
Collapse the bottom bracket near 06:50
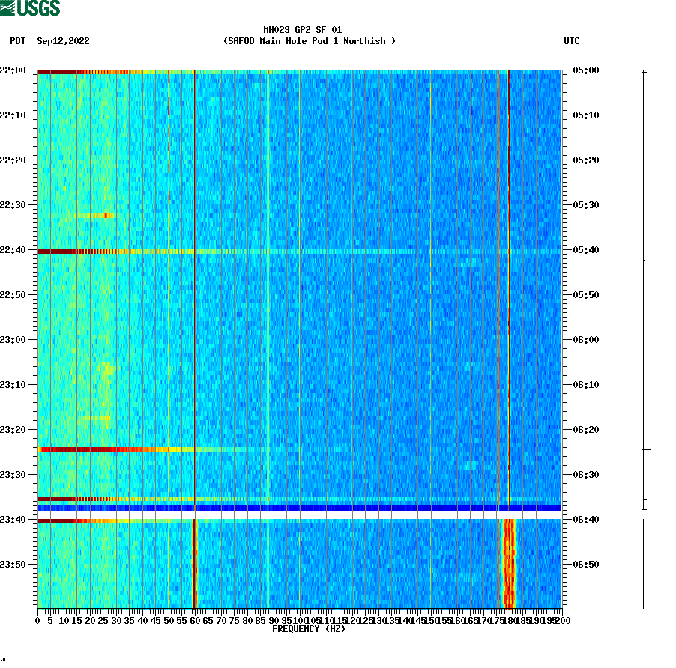[642, 562]
